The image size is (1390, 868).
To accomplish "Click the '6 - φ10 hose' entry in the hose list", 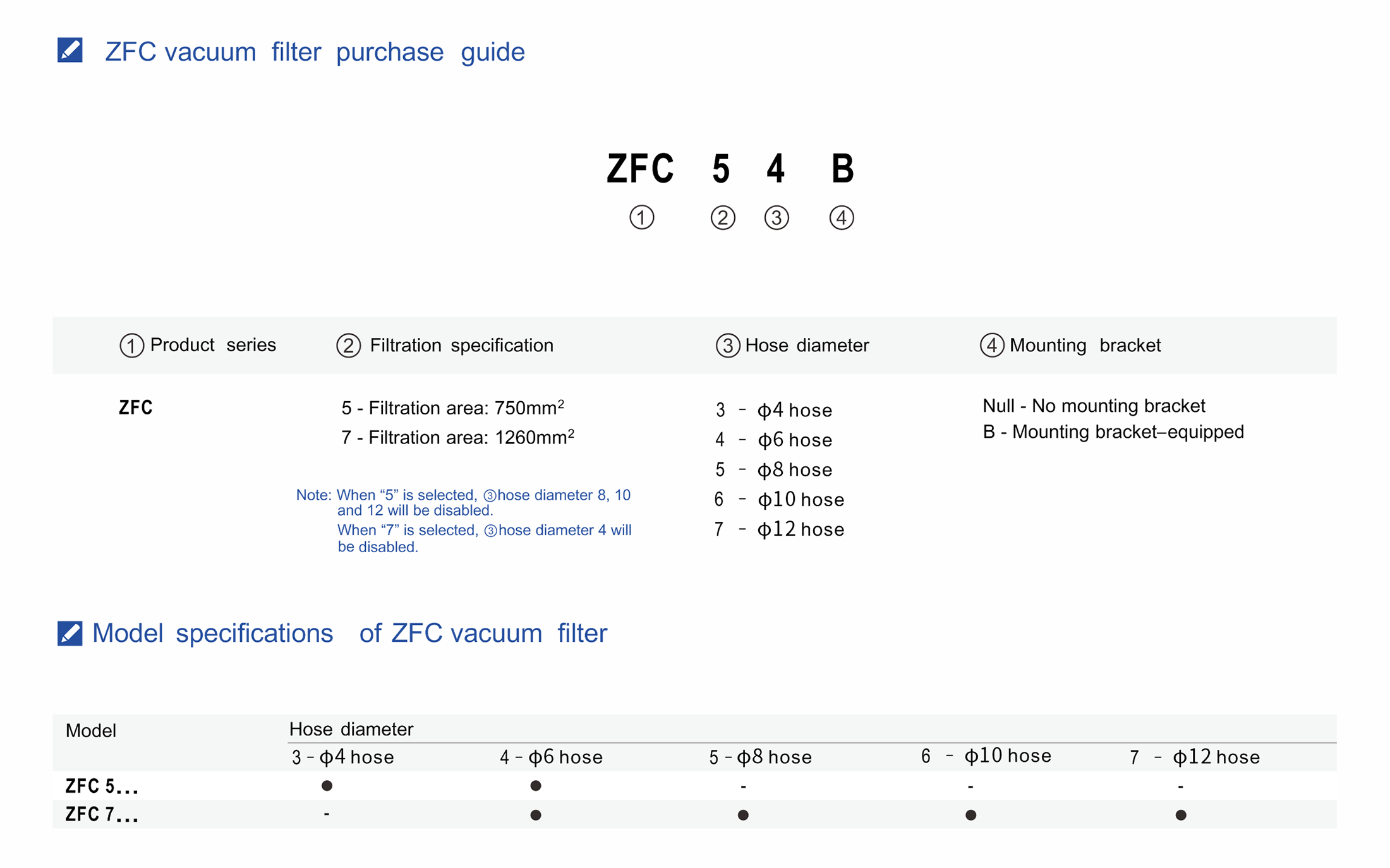I will (x=779, y=500).
